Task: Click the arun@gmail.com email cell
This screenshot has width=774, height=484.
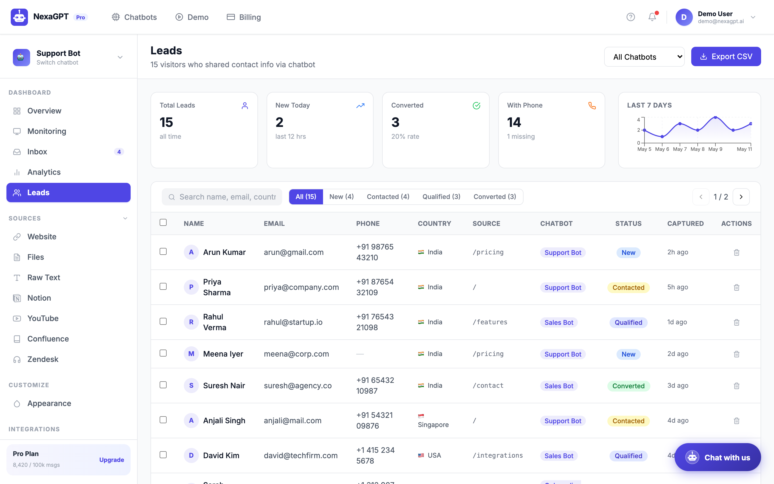Action: 293,252
